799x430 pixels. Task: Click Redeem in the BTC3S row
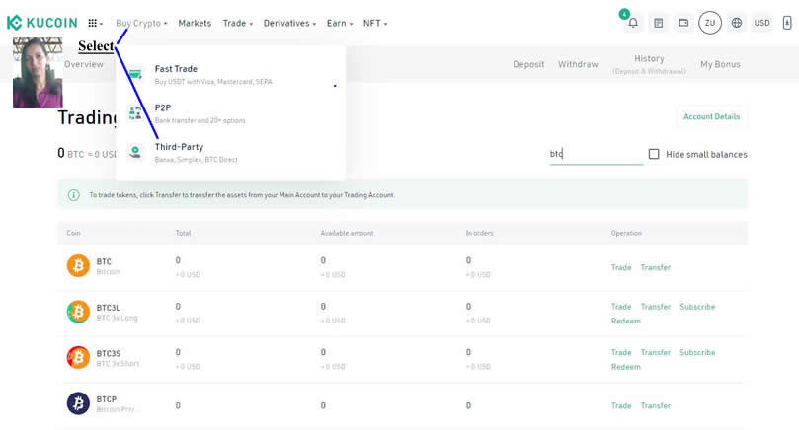click(x=626, y=367)
